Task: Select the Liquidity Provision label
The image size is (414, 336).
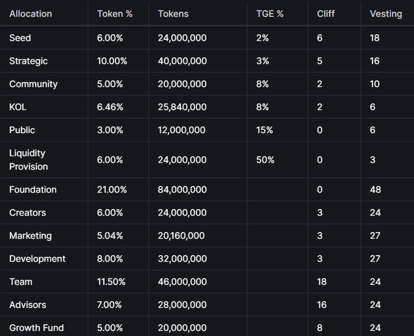Action: (28, 160)
